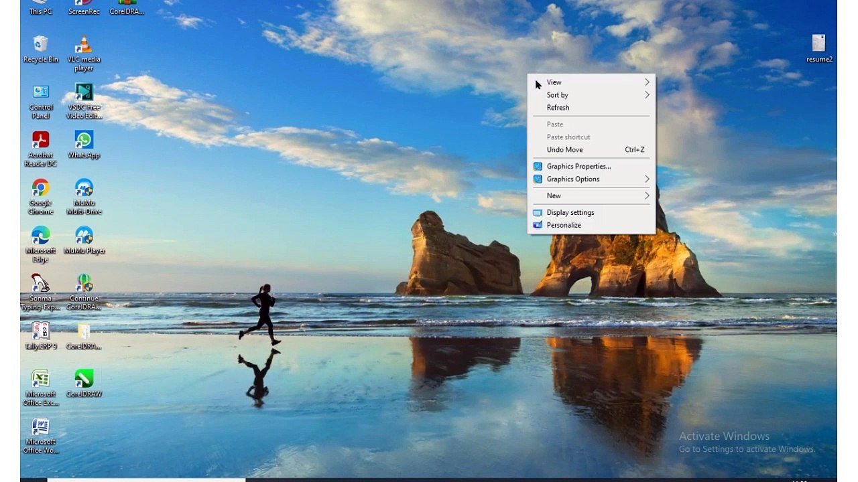The height and width of the screenshot is (482, 858).
Task: Expand the New submenu
Action: (x=591, y=195)
